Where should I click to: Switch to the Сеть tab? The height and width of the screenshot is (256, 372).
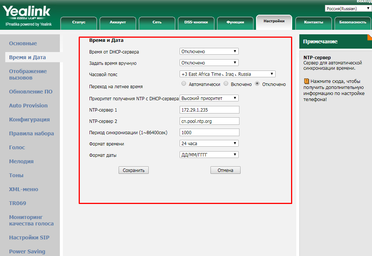click(x=157, y=23)
